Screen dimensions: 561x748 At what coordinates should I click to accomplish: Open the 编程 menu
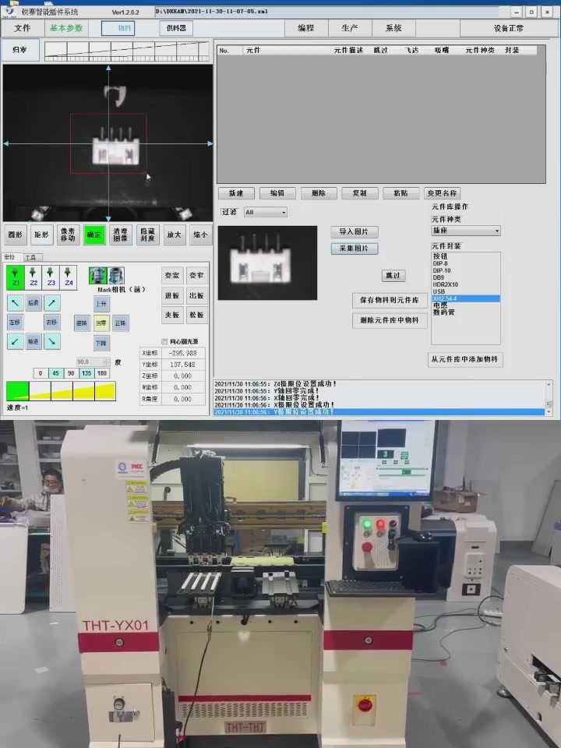coord(305,28)
